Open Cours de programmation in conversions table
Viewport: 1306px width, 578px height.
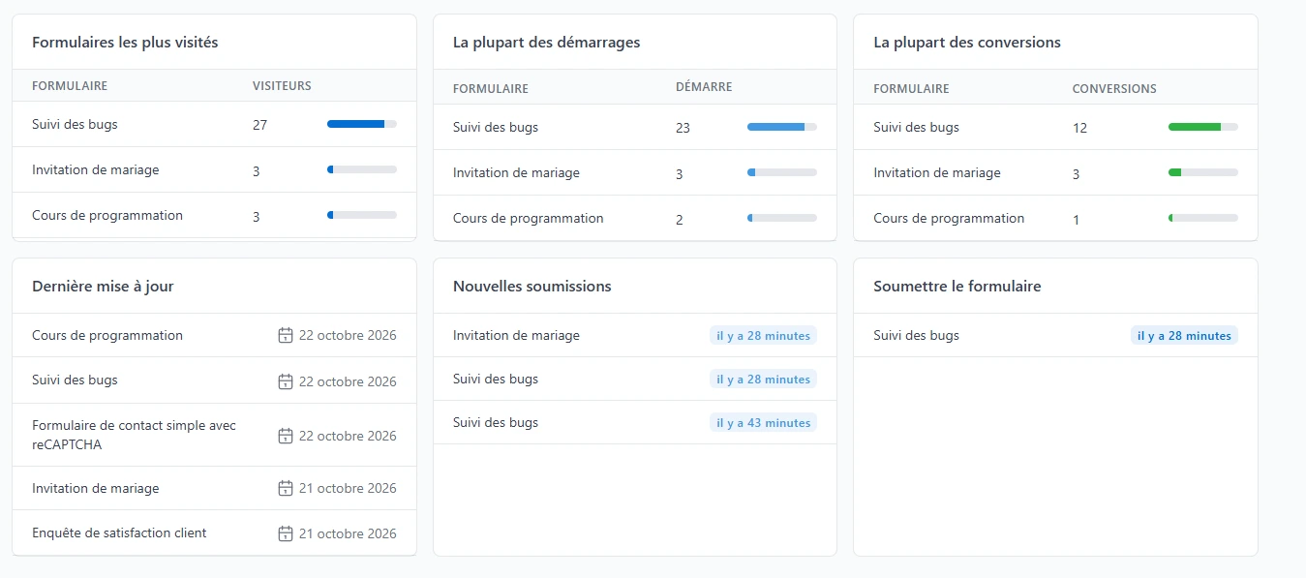tap(949, 218)
